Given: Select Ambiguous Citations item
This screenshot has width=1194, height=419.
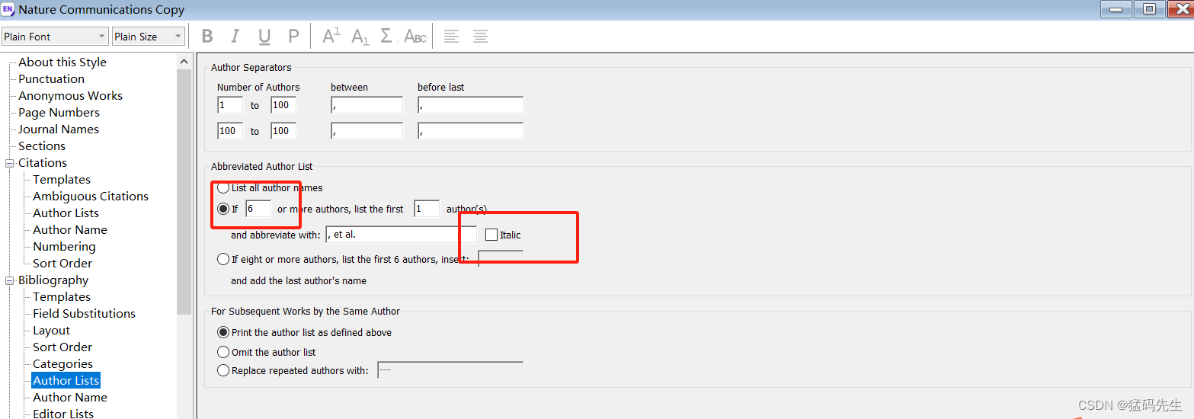Looking at the screenshot, I should 91,197.
